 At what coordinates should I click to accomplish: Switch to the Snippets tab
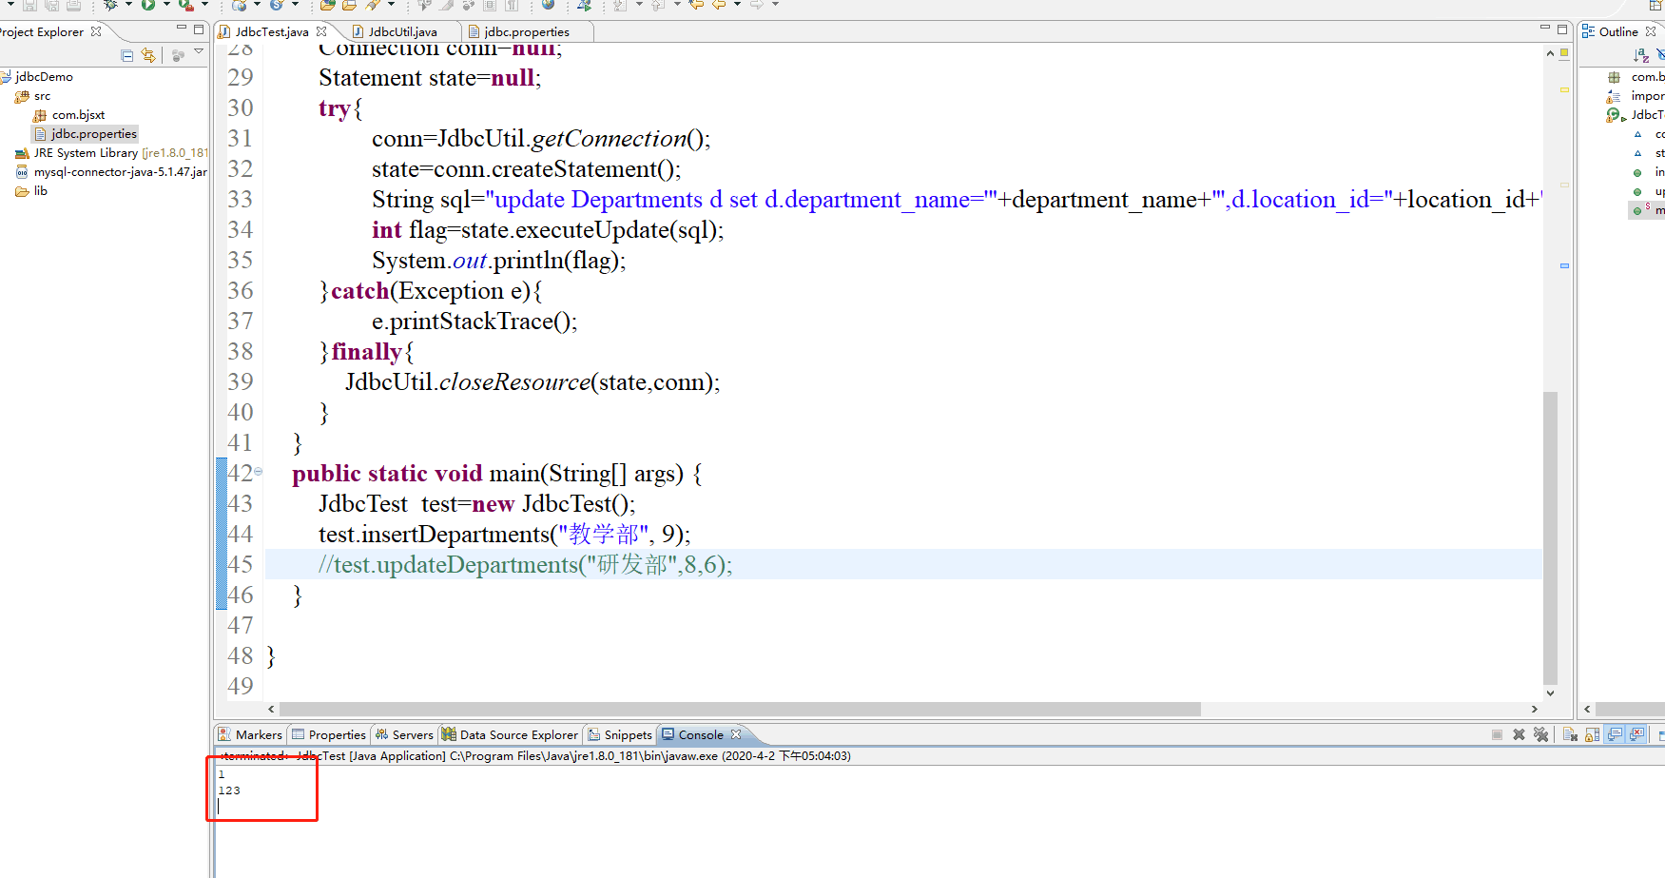tap(620, 734)
